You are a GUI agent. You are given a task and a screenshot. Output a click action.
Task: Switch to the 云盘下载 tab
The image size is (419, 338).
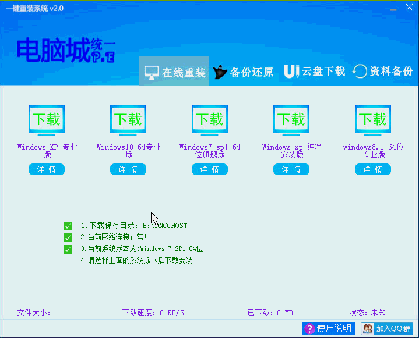tap(315, 72)
